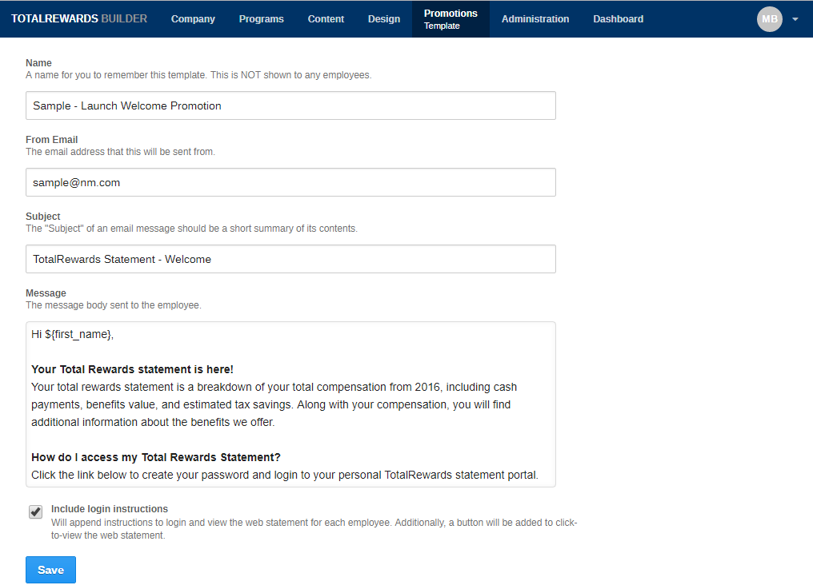Screen dimensions: 813x585
Task: Click the 'Hi ${first_name},' line
Action: pos(72,334)
